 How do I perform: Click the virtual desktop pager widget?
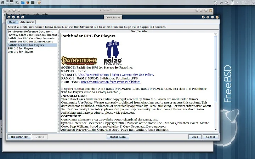(10, 2)
